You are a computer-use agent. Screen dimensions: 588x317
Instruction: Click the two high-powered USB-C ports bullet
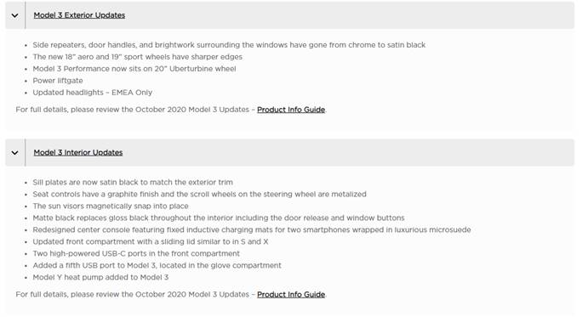[136, 253]
